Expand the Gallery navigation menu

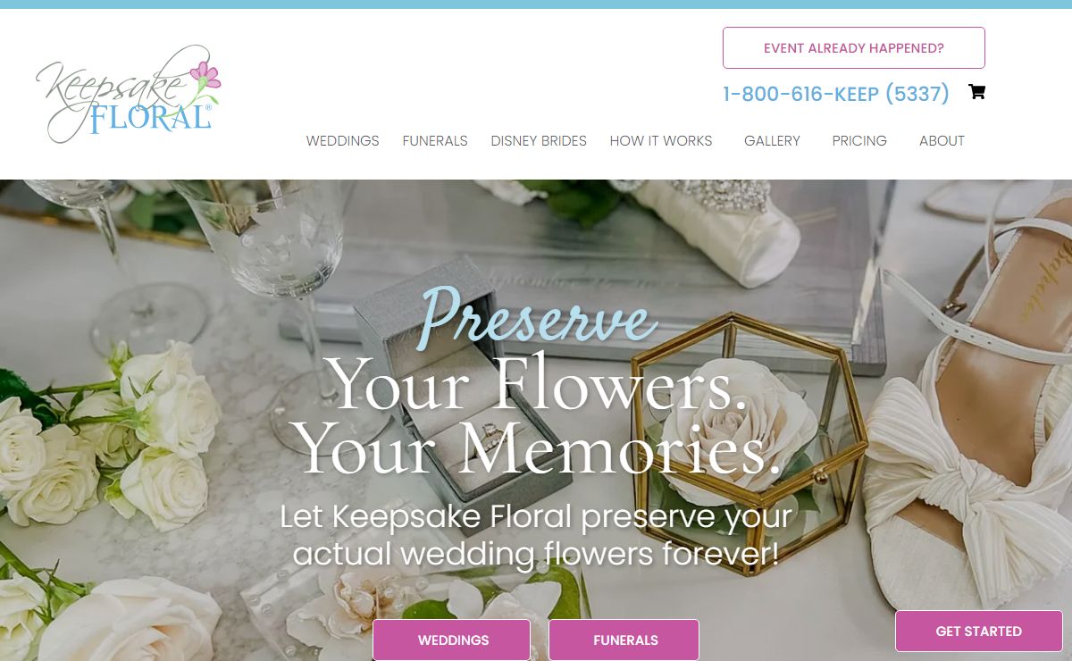772,141
